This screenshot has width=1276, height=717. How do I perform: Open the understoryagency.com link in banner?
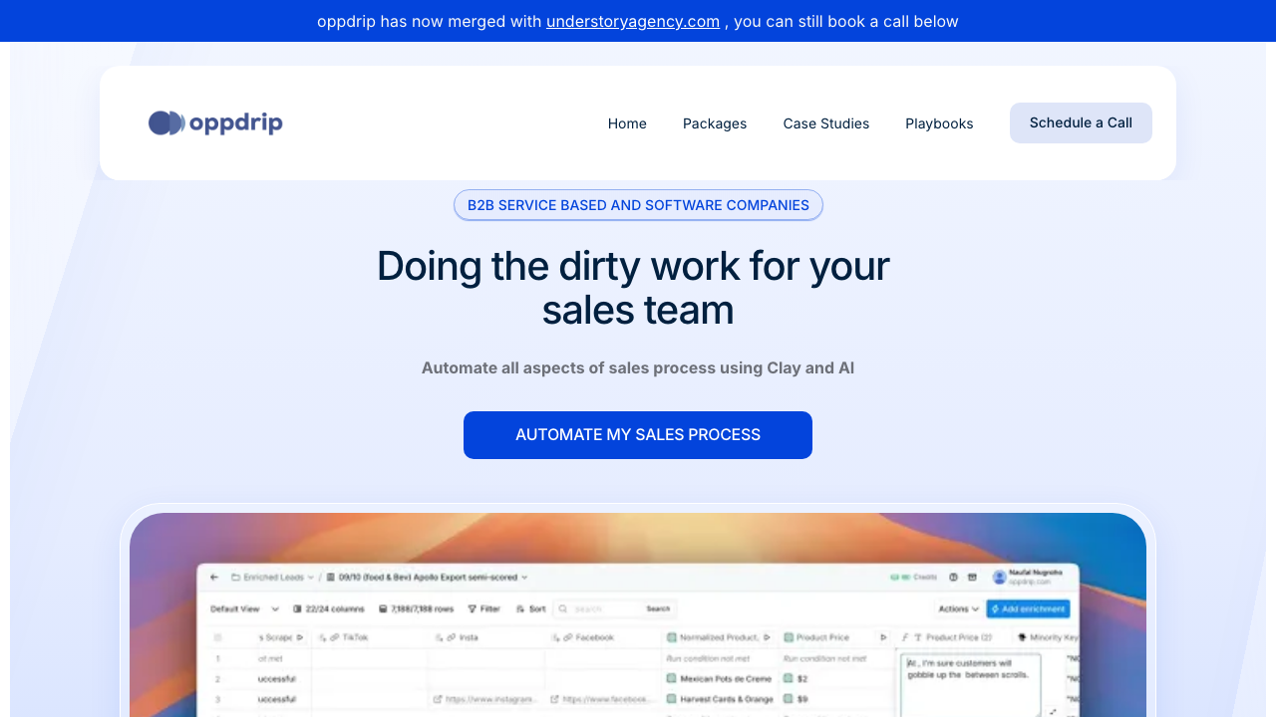point(633,21)
